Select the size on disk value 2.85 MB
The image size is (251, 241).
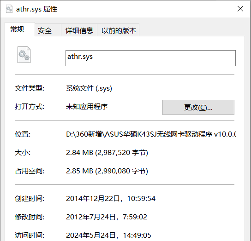pyautogui.click(x=107, y=171)
